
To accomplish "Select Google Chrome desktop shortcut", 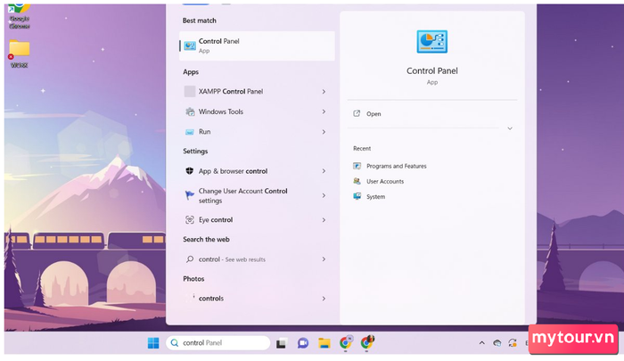I will pyautogui.click(x=19, y=16).
